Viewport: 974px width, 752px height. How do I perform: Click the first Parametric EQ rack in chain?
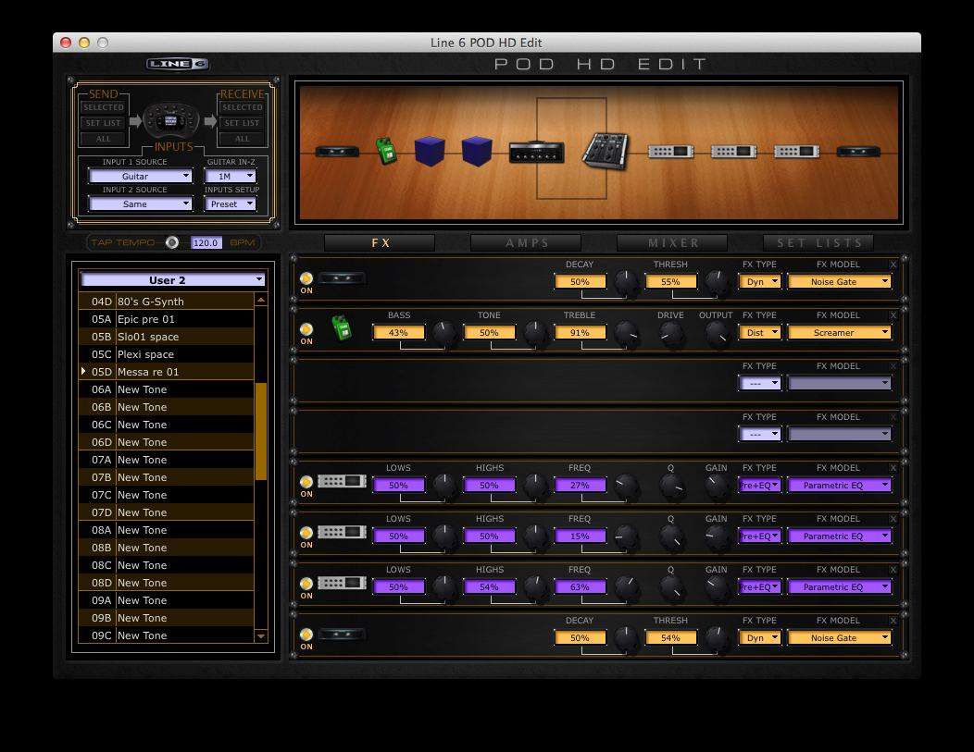pyautogui.click(x=670, y=152)
